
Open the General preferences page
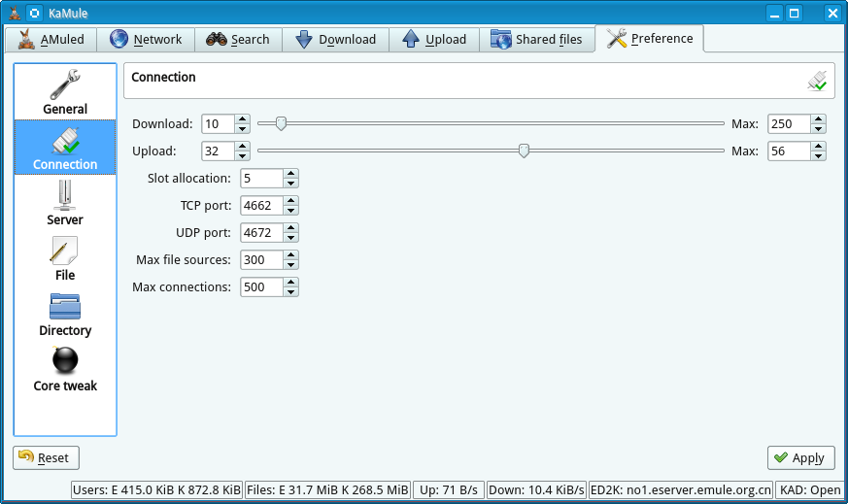coord(65,92)
